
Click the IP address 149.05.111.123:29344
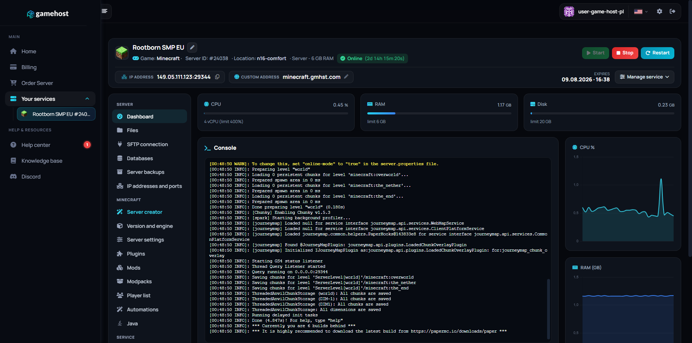coord(183,77)
